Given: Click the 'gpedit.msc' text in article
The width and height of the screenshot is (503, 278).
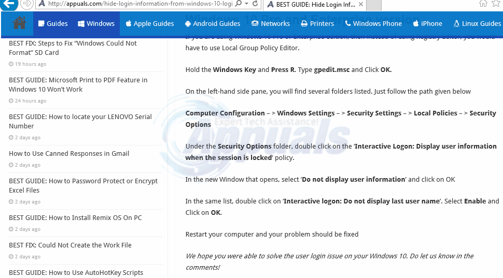Looking at the screenshot, I should click(x=332, y=70).
